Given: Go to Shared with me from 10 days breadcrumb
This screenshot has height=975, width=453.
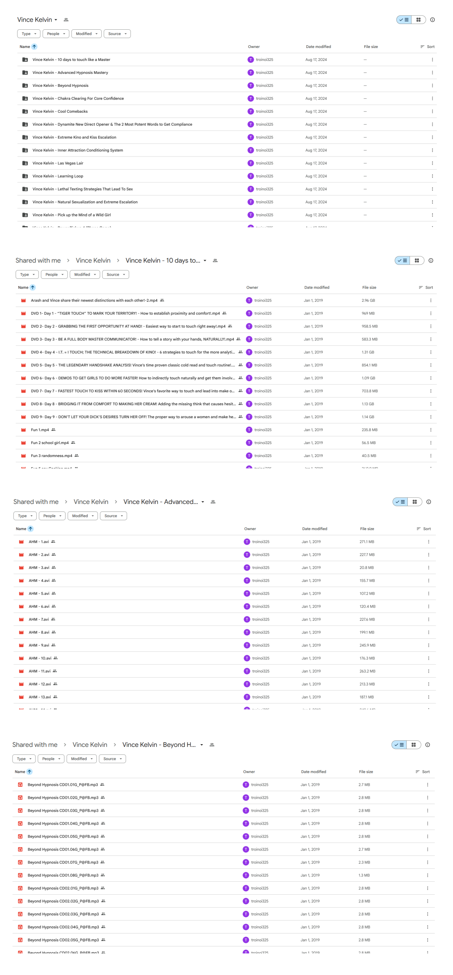Looking at the screenshot, I should coord(38,261).
